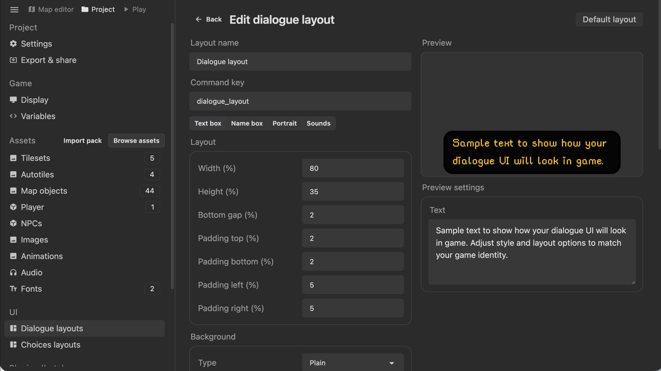Image resolution: width=661 pixels, height=371 pixels.
Task: Click the Images asset icon
Action: (13, 240)
